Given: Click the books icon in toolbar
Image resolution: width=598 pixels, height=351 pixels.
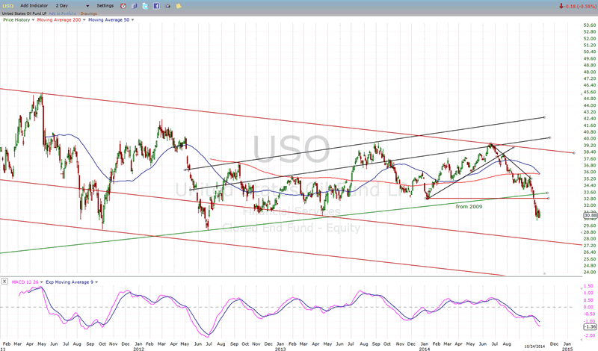Looking at the screenshot, I should click(x=135, y=6).
